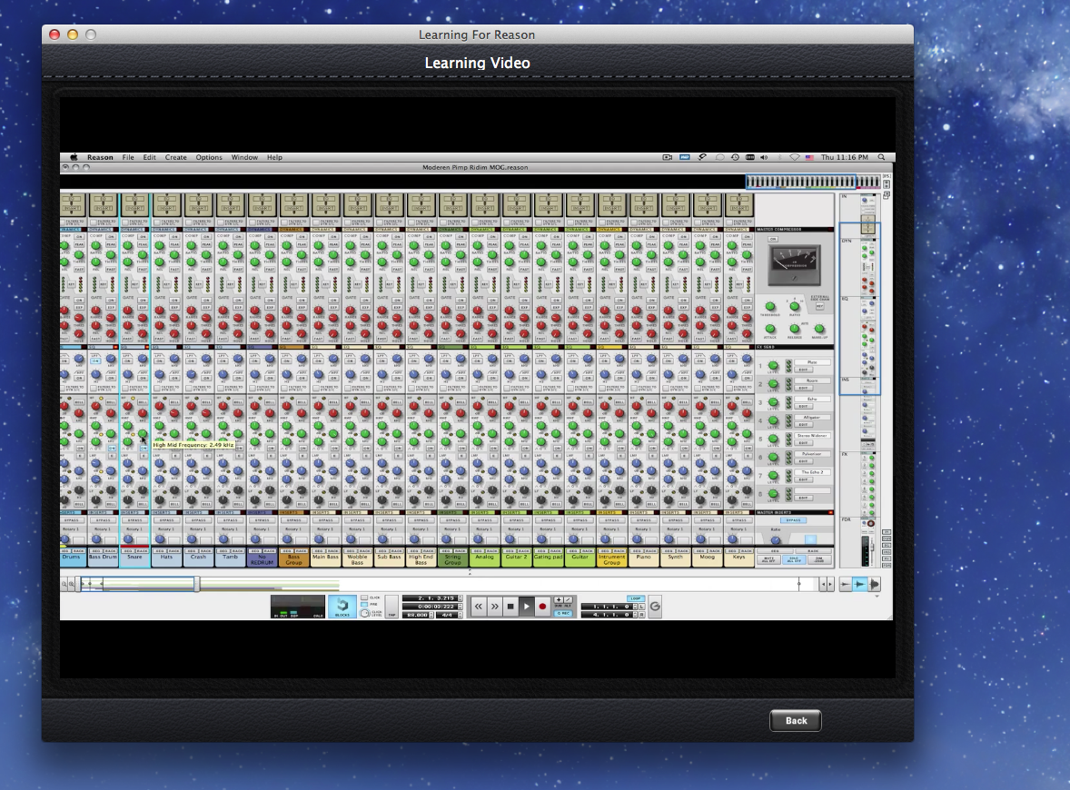The image size is (1070, 790).
Task: Open the Edit menu
Action: (150, 158)
